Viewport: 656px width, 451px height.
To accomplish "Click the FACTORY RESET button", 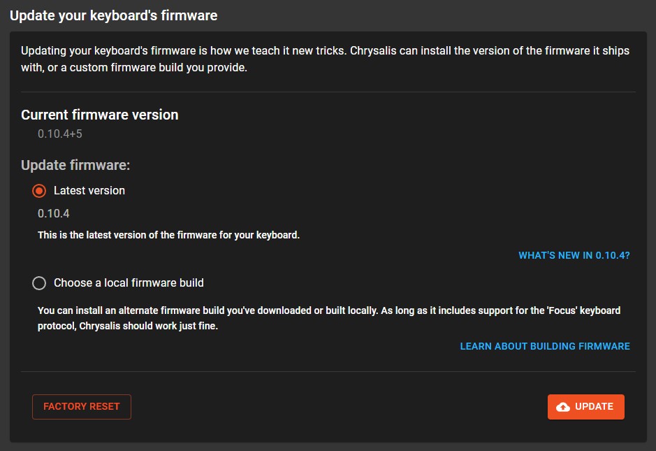I will pyautogui.click(x=81, y=406).
